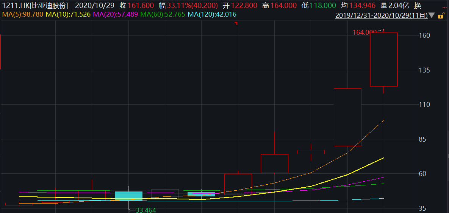Click the small red marker atop chart
The height and width of the screenshot is (213, 449).
(x=236, y=23)
